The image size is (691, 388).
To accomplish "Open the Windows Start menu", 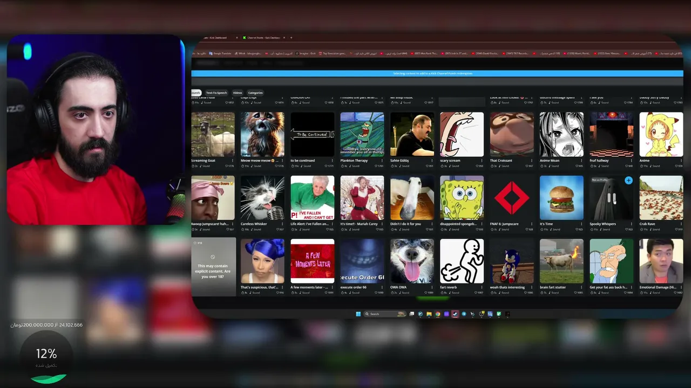I will point(358,314).
